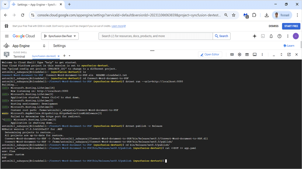Open the help question mark menu
Screen dimensions: 302x169
click(280, 36)
